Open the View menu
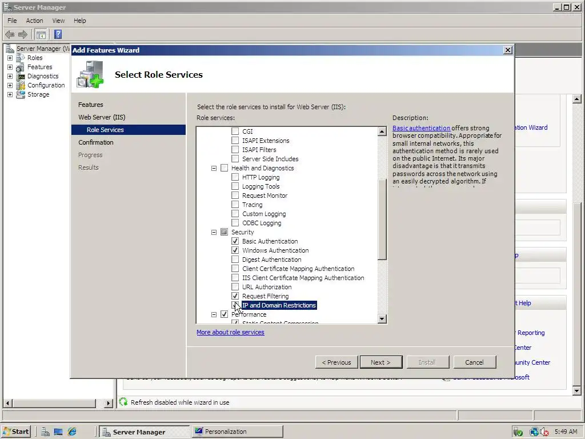This screenshot has width=585, height=439. [x=58, y=21]
